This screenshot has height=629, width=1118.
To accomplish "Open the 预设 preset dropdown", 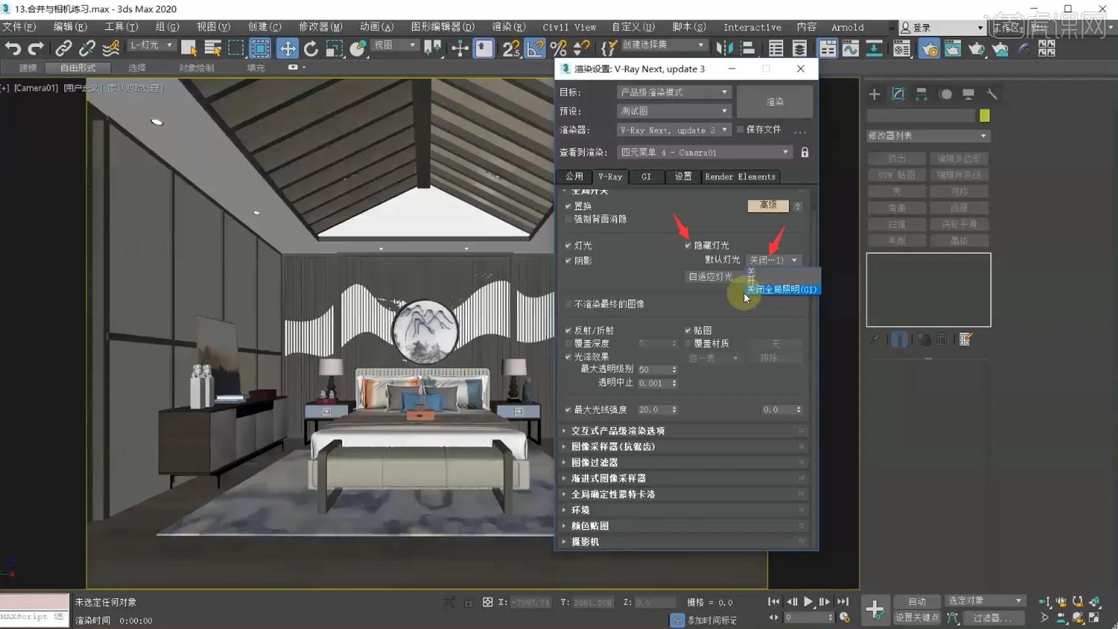I will tap(673, 111).
